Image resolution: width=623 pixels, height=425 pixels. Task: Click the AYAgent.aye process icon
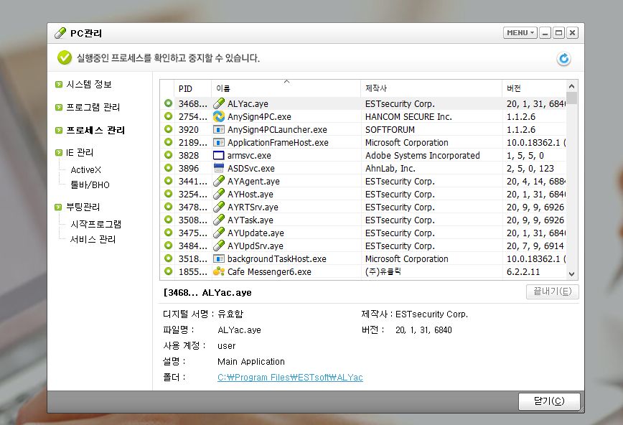click(218, 182)
